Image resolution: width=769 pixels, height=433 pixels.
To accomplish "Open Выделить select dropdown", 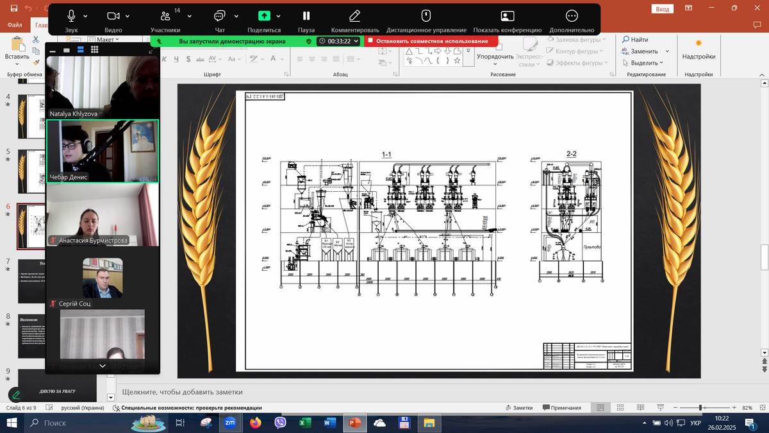I will click(643, 63).
